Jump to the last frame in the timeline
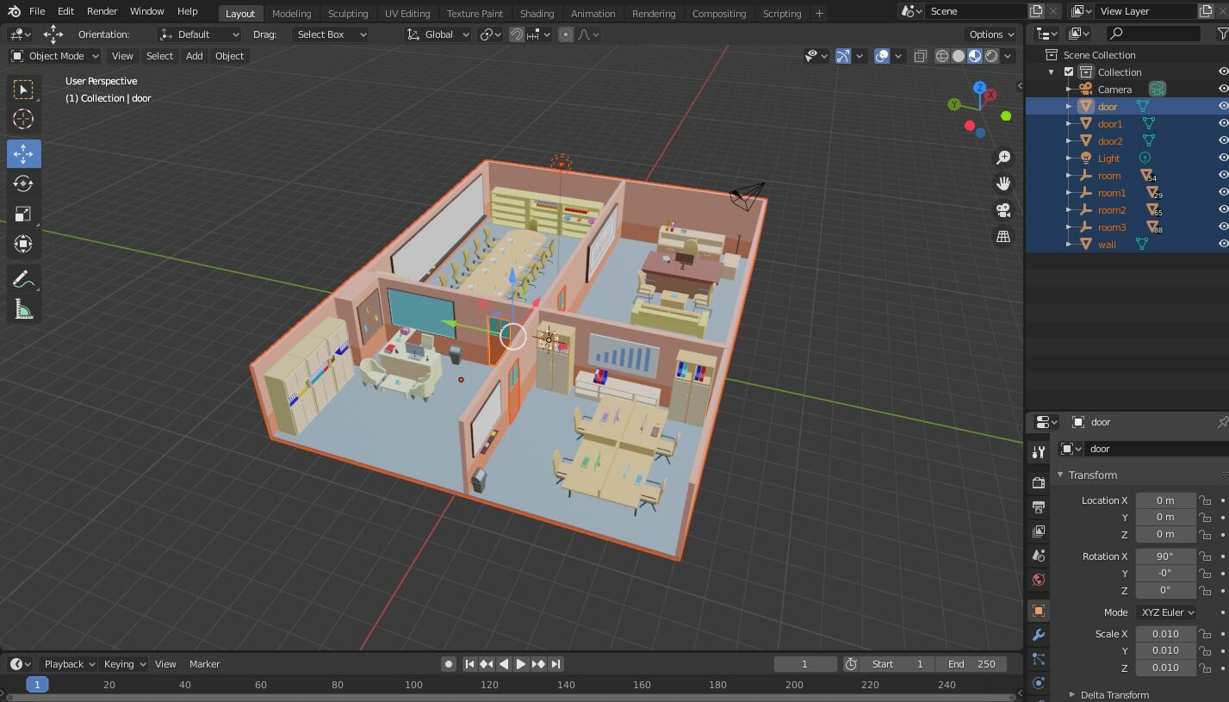 556,663
